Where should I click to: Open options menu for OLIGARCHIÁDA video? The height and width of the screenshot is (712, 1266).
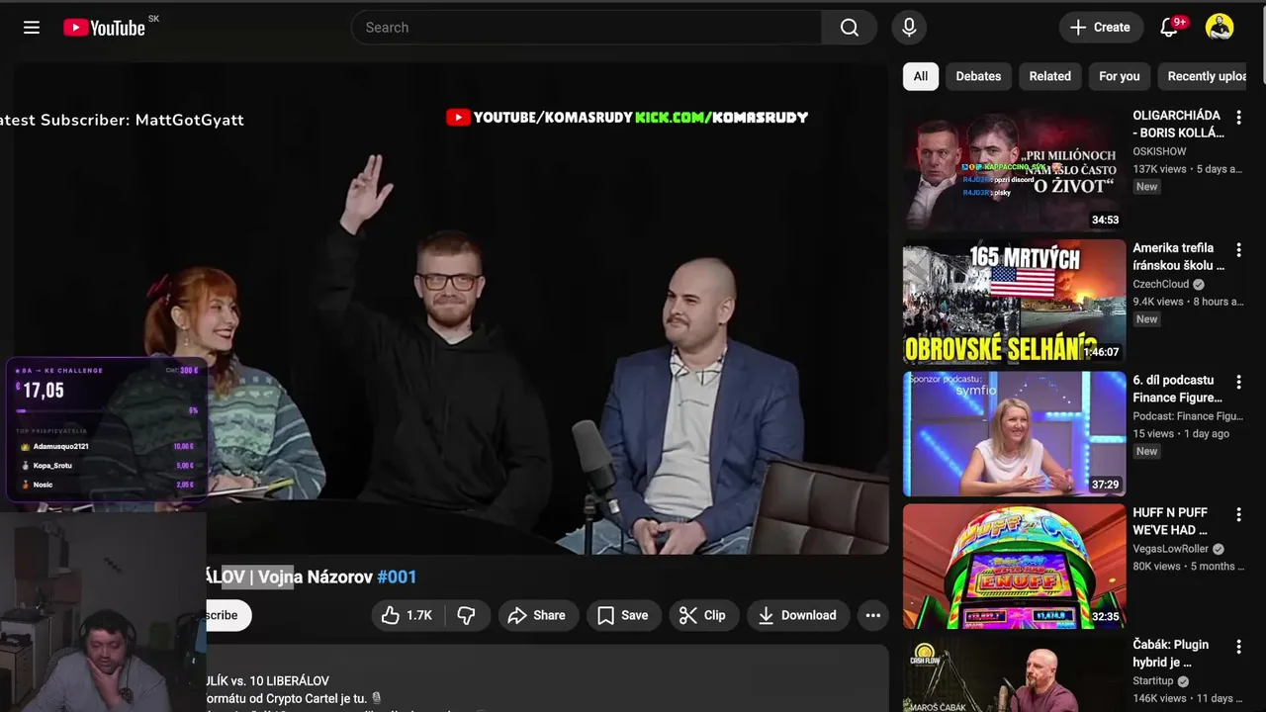click(x=1238, y=118)
